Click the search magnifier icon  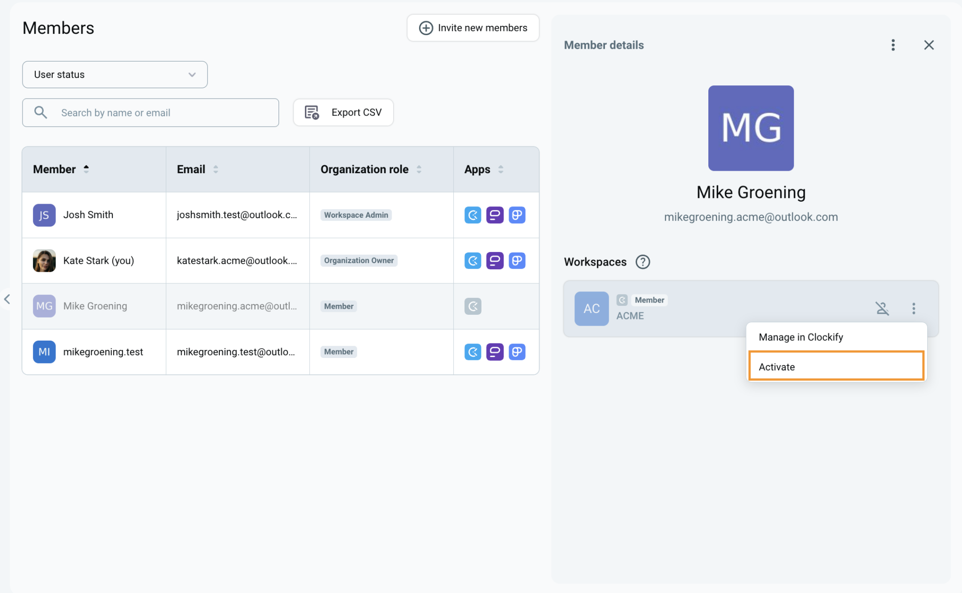pos(40,112)
